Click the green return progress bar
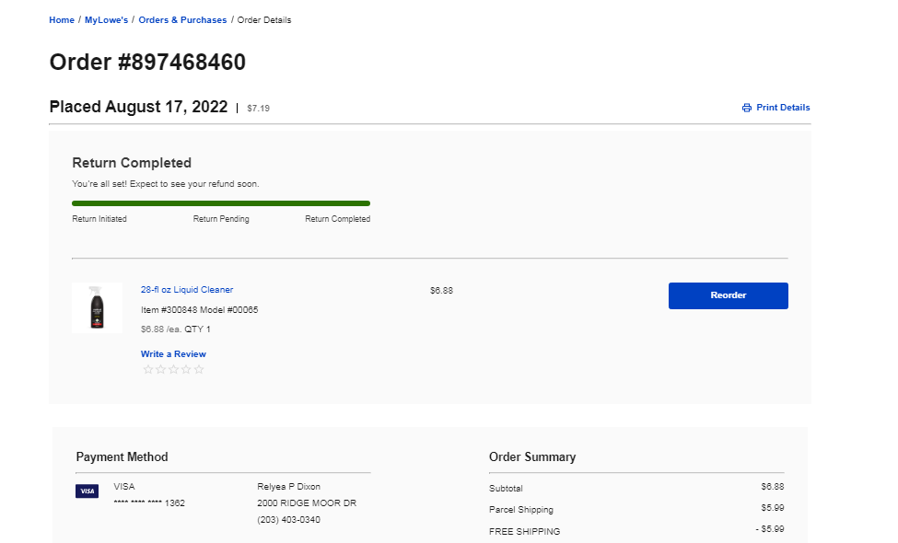Viewport: 898px width, 543px height. (221, 203)
